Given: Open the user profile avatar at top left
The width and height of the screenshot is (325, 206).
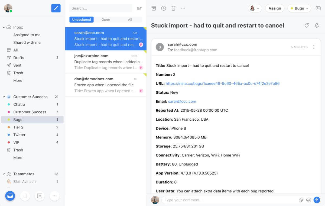Looking at the screenshot, I should pyautogui.click(x=8, y=8).
